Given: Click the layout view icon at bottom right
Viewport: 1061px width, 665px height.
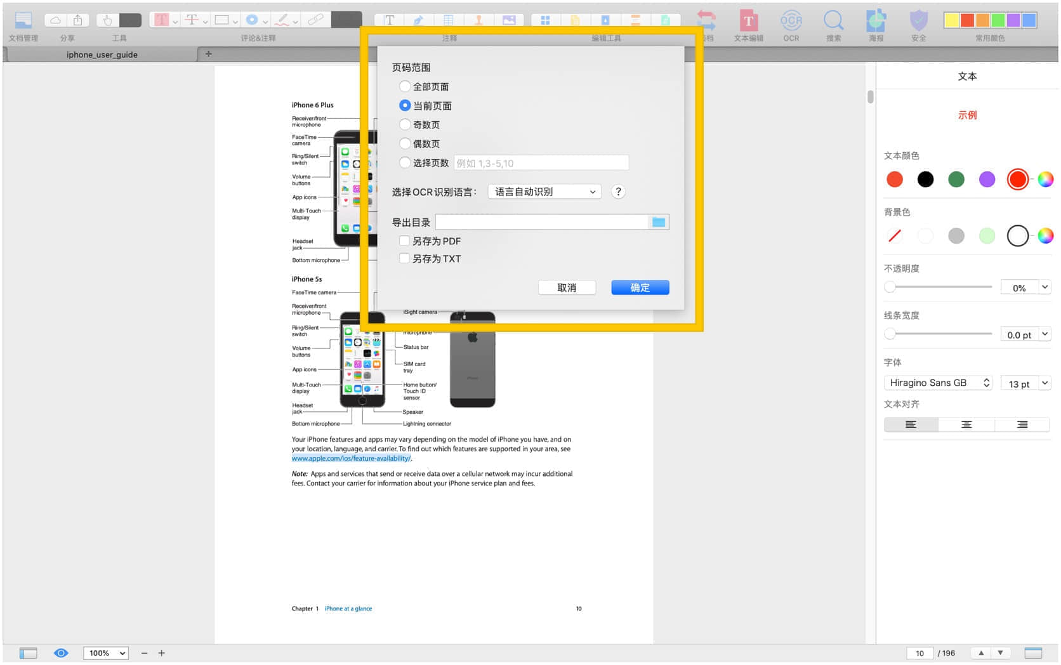Looking at the screenshot, I should [1033, 653].
